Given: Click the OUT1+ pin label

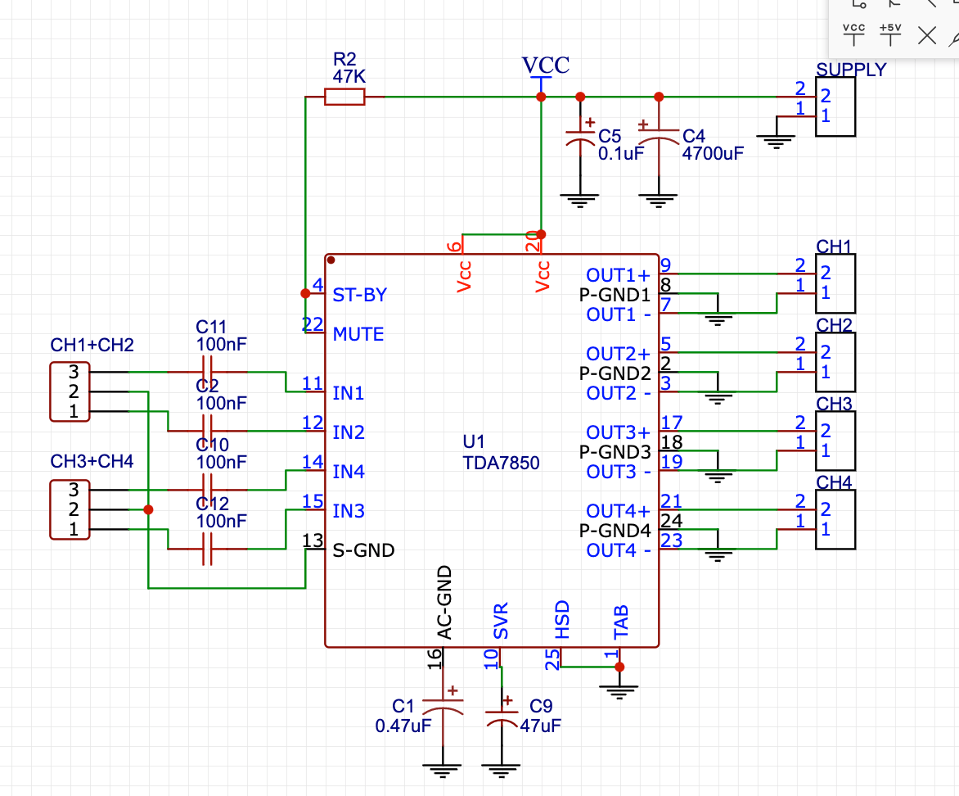Looking at the screenshot, I should click(618, 275).
